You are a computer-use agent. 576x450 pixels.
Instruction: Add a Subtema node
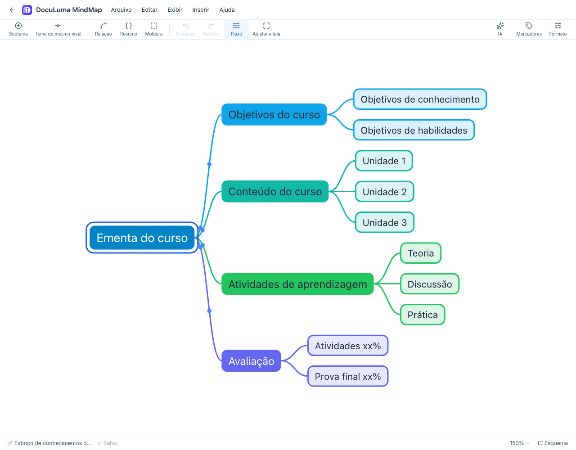click(x=18, y=30)
